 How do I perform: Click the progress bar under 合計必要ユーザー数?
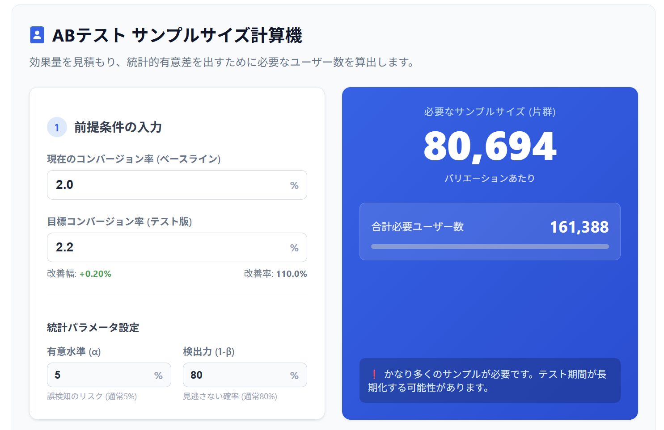click(490, 246)
